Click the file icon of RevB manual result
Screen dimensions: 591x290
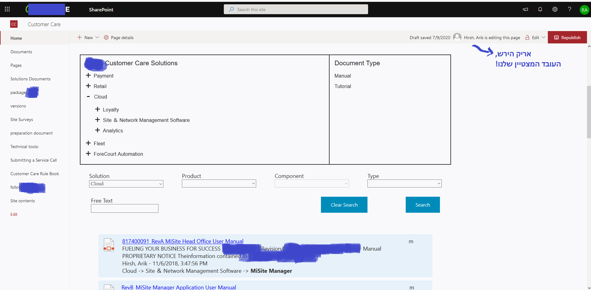(x=109, y=288)
